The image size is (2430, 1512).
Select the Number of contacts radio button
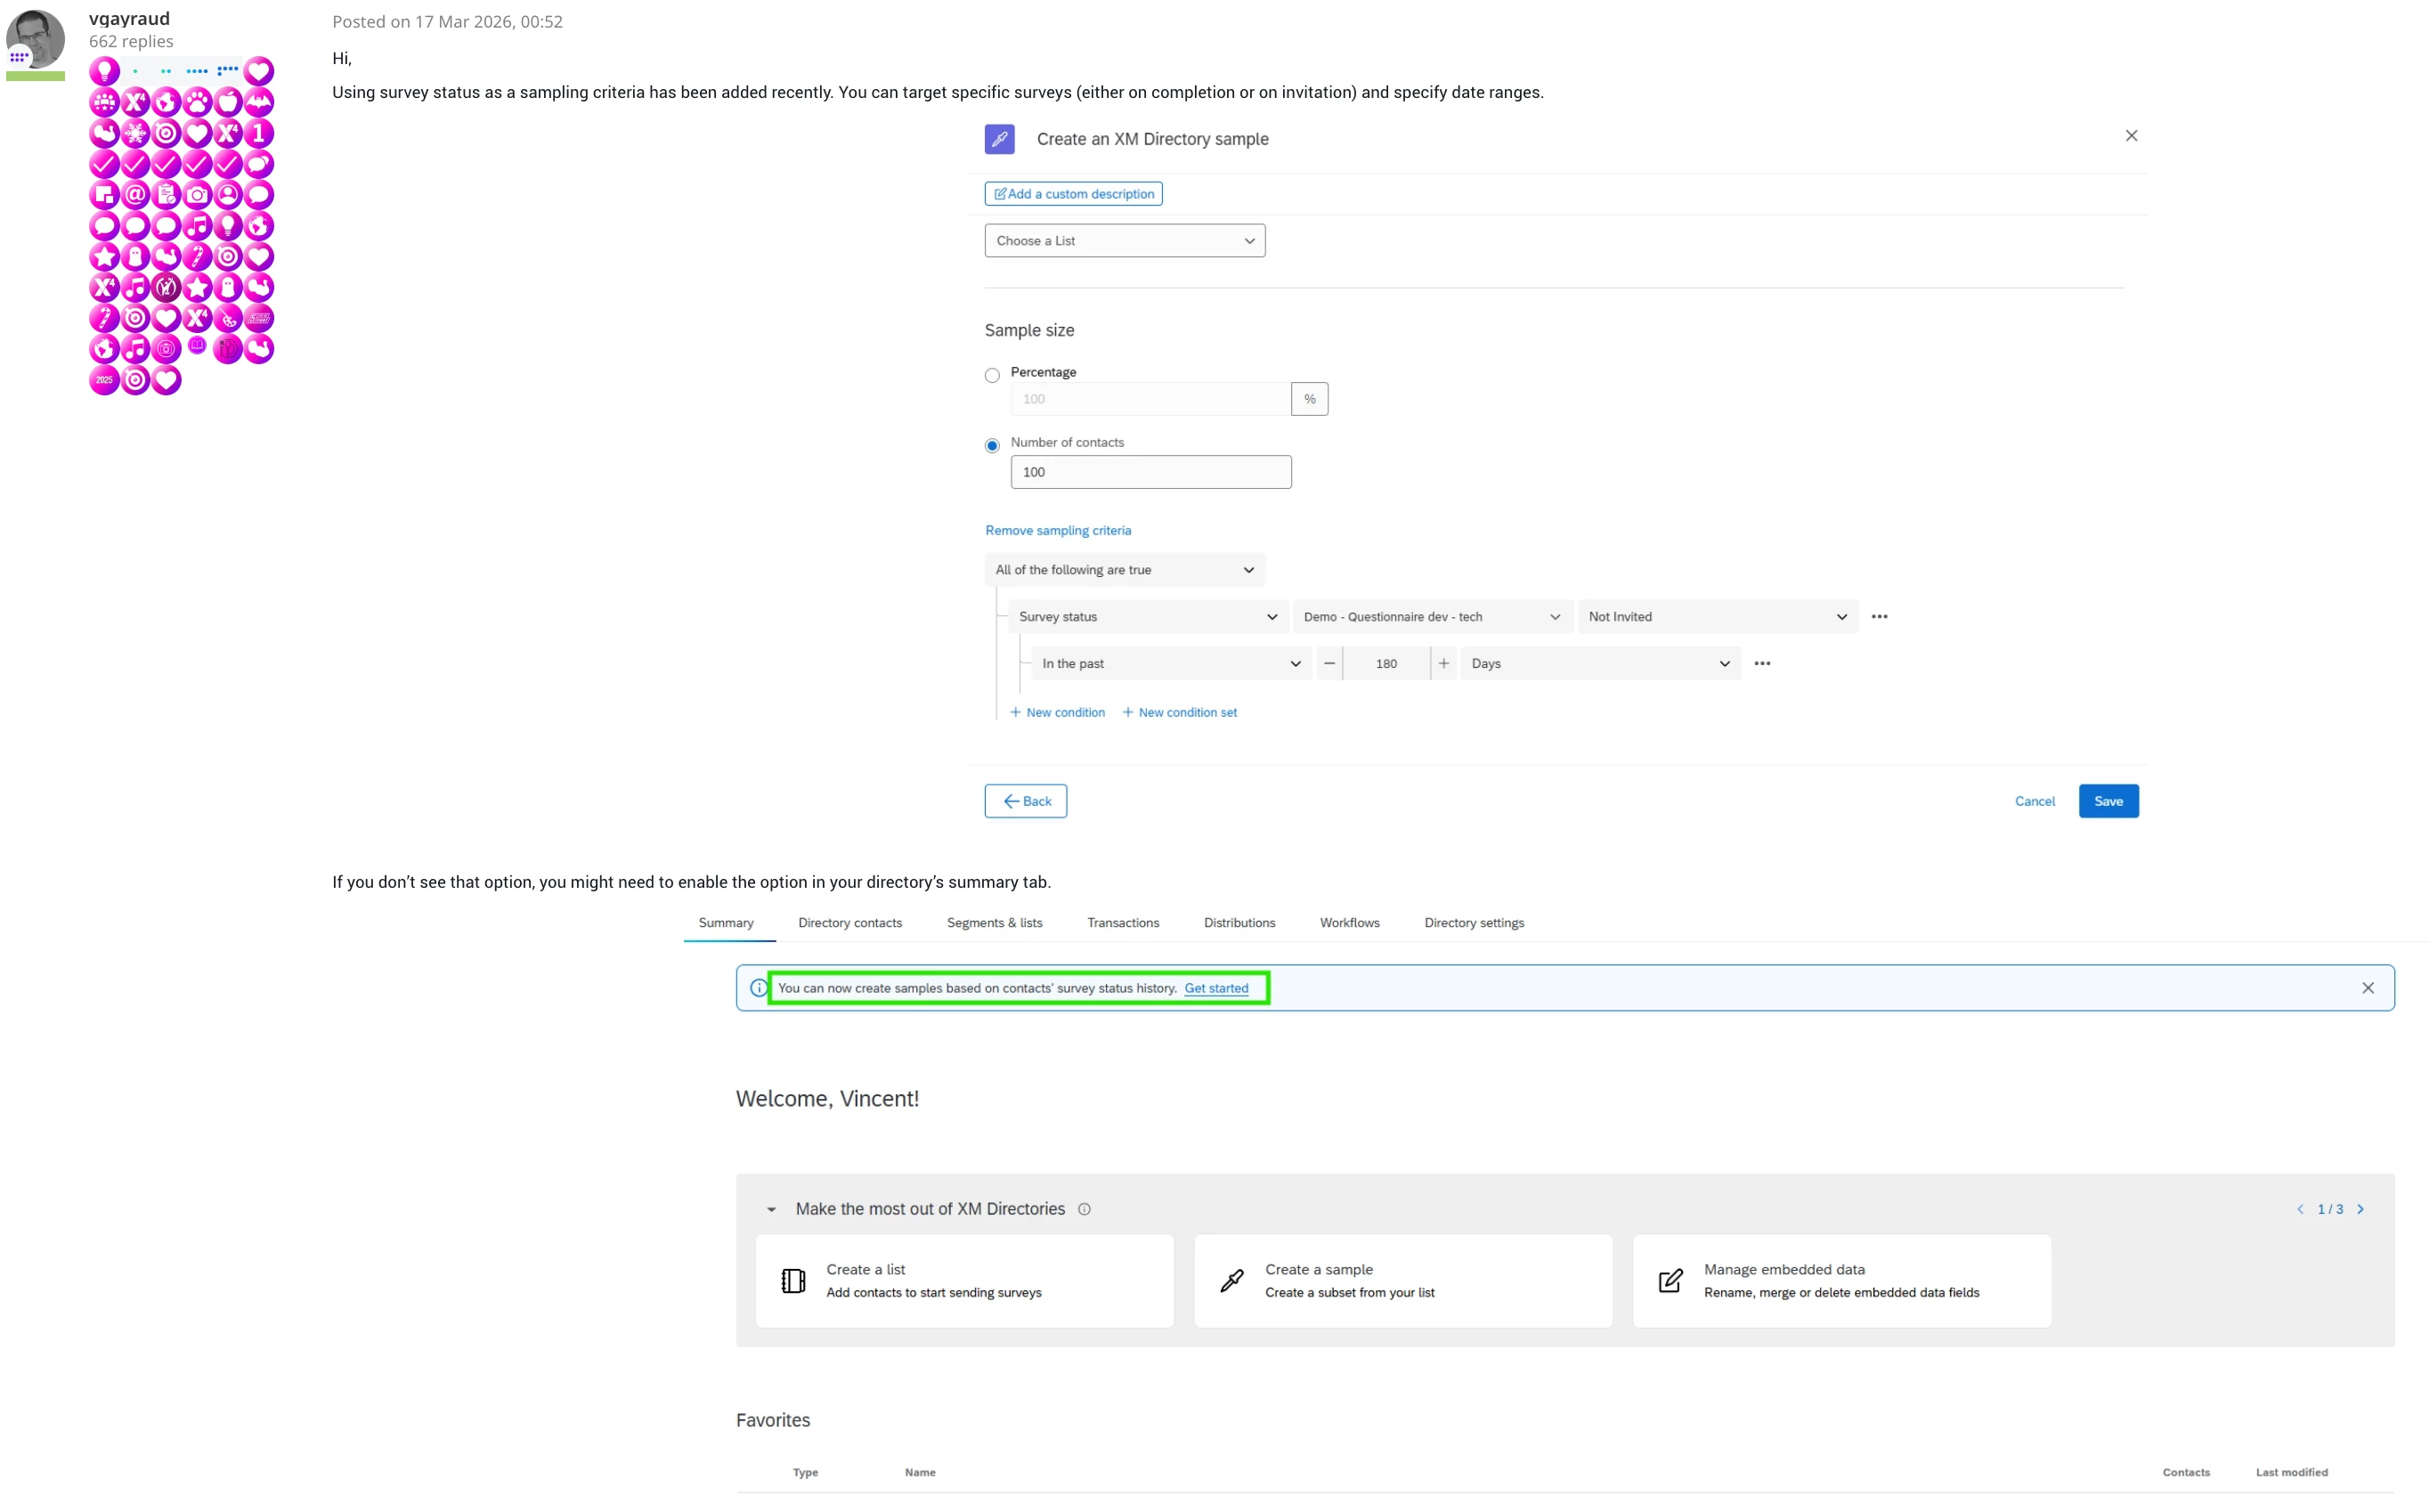pyautogui.click(x=992, y=446)
